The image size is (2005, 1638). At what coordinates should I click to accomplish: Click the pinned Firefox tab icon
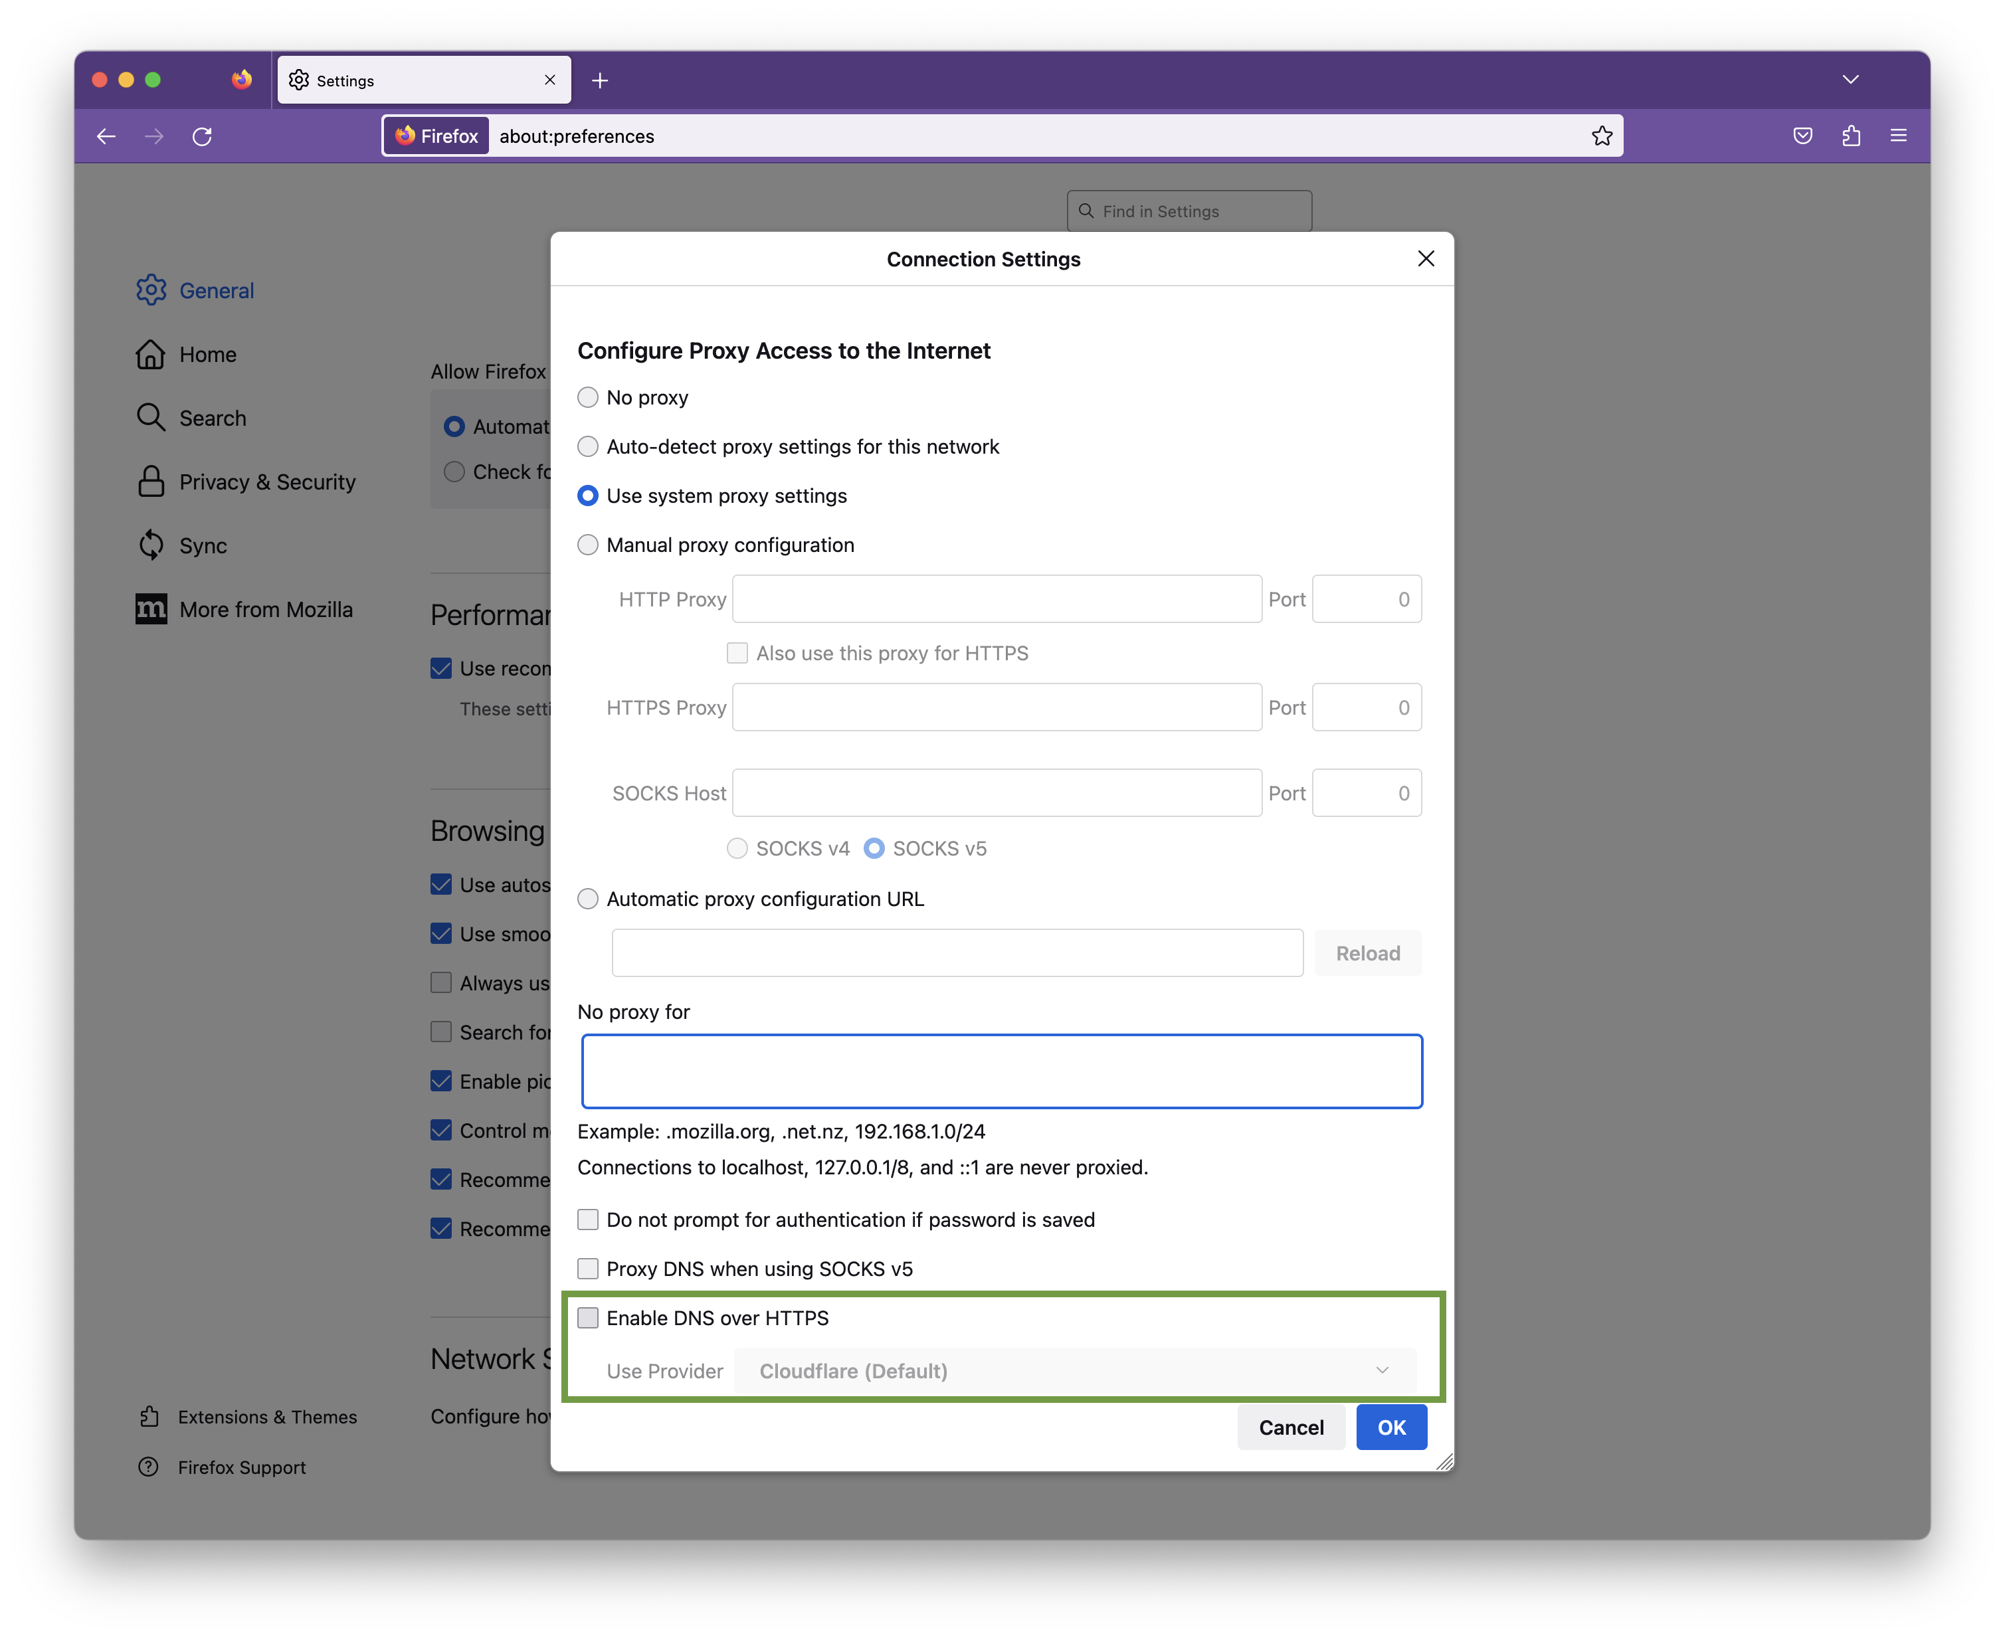(242, 79)
